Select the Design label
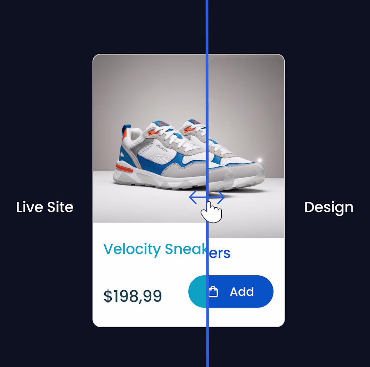This screenshot has width=370, height=367. (329, 208)
